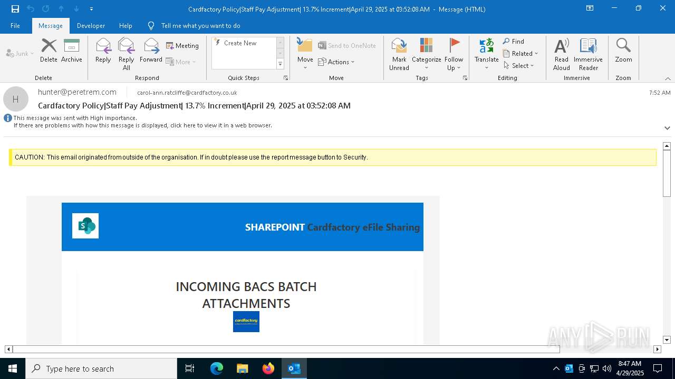Screen dimensions: 675x379
Task: Reply with Meeting
Action: tap(182, 46)
